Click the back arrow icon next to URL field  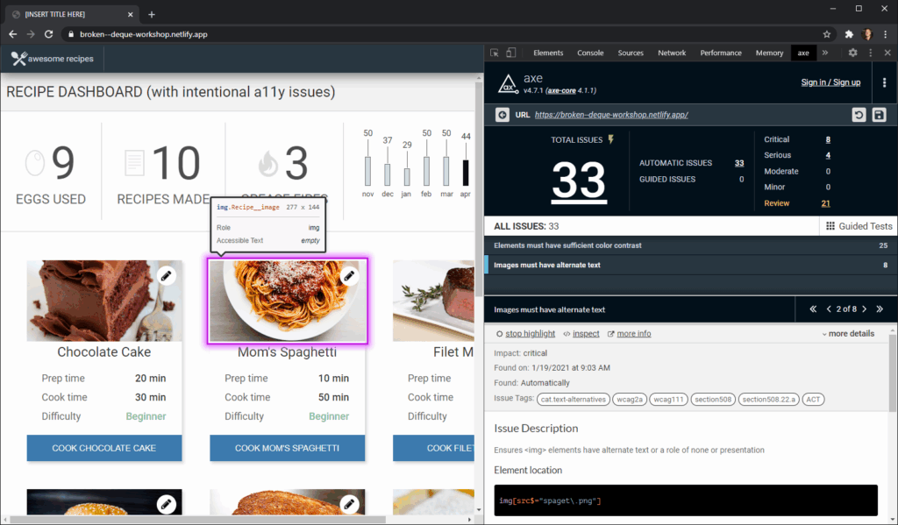click(x=502, y=114)
